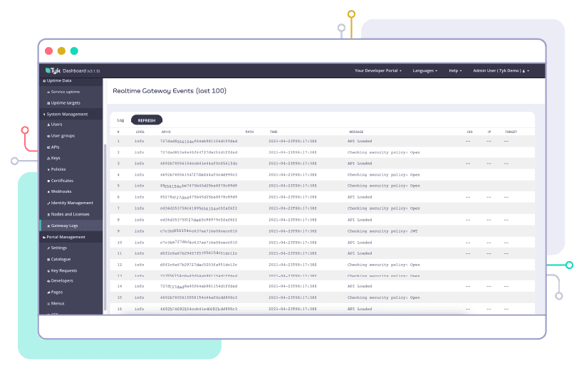Open Uptime targets icon in sidebar

point(48,103)
